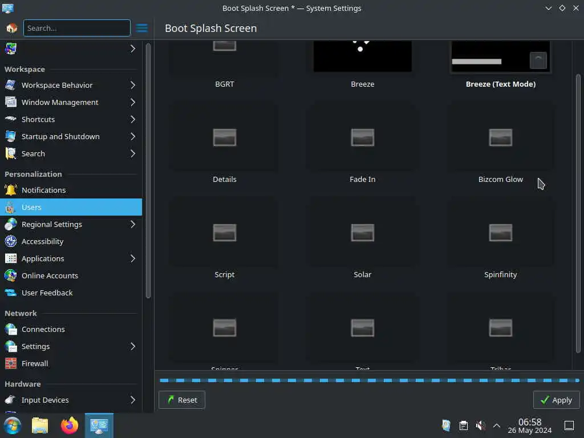Open the clipboard tray icon
Viewport: 584px width, 438px height.
pyautogui.click(x=463, y=425)
